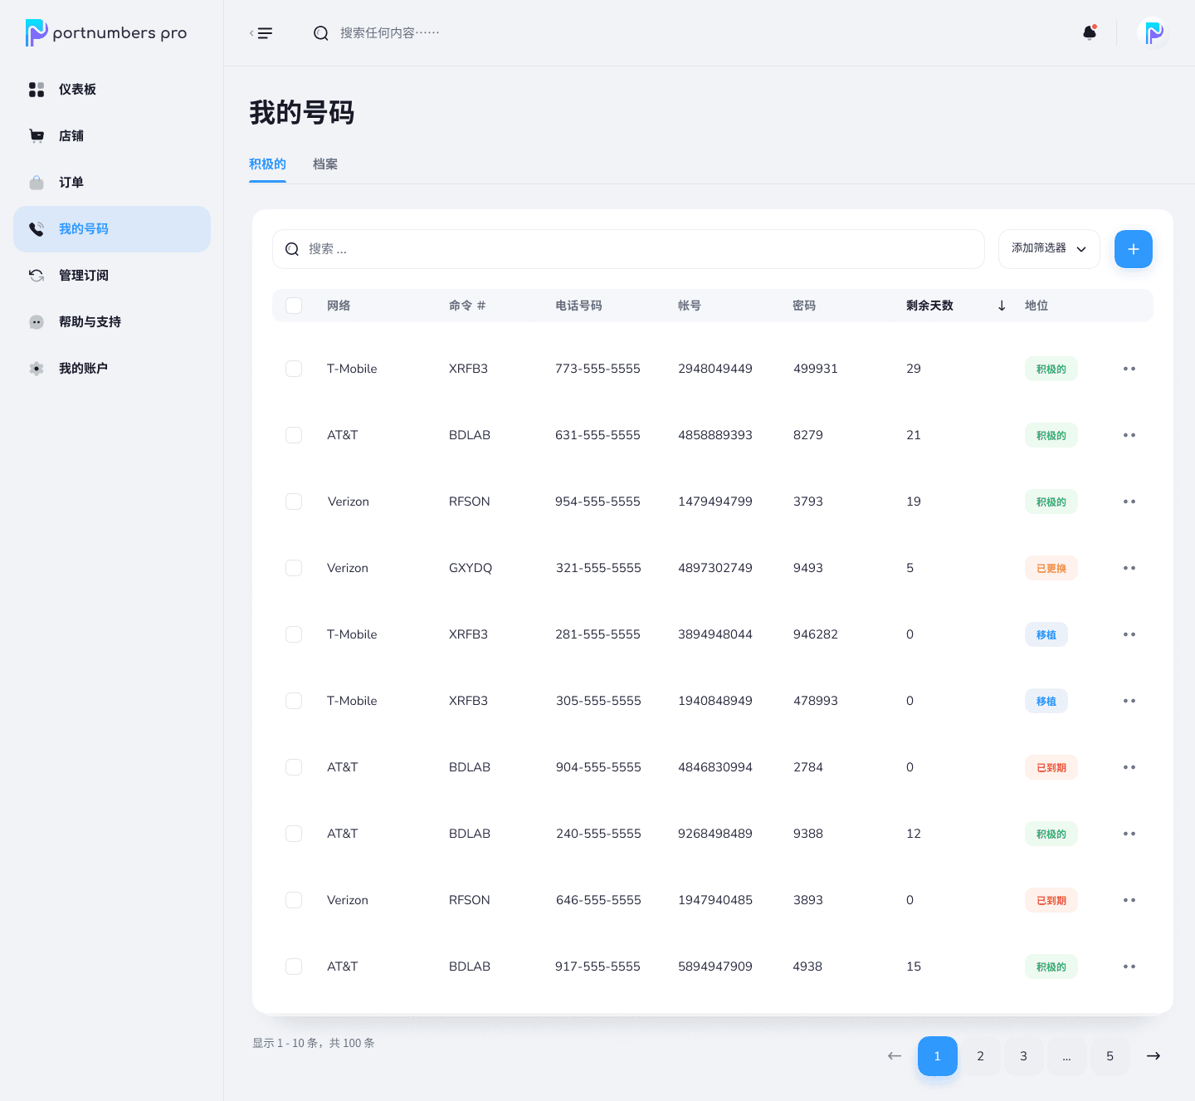Click the help chat bubble icon
Image resolution: width=1195 pixels, height=1101 pixels.
tap(37, 322)
